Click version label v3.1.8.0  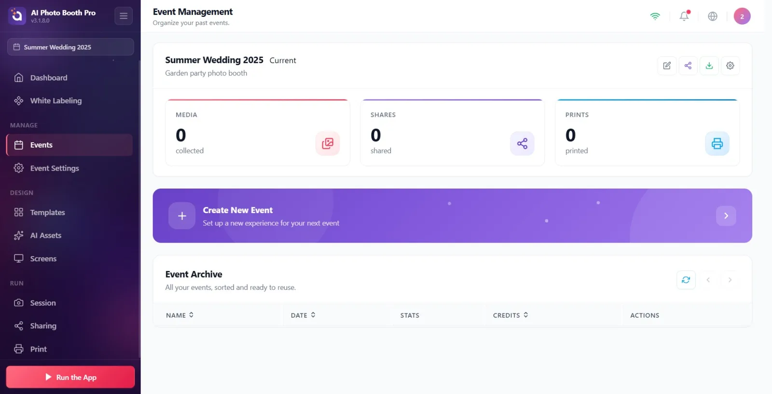pyautogui.click(x=40, y=21)
